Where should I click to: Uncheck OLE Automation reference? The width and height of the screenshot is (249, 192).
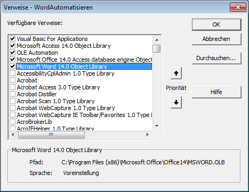pos(12,53)
